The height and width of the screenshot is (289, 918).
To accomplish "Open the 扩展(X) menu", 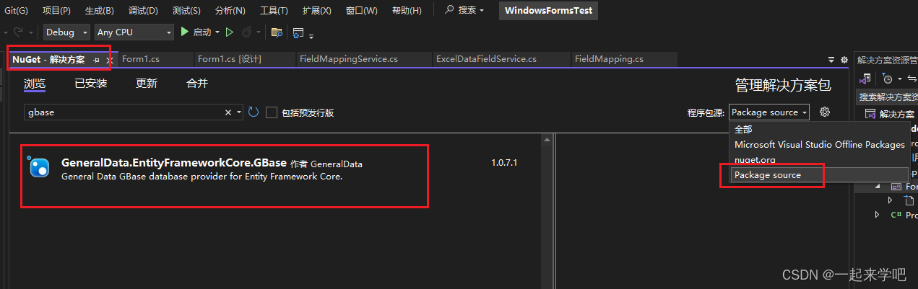I will 316,11.
